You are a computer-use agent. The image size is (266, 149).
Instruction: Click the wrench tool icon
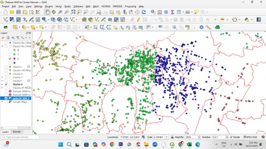(208, 27)
